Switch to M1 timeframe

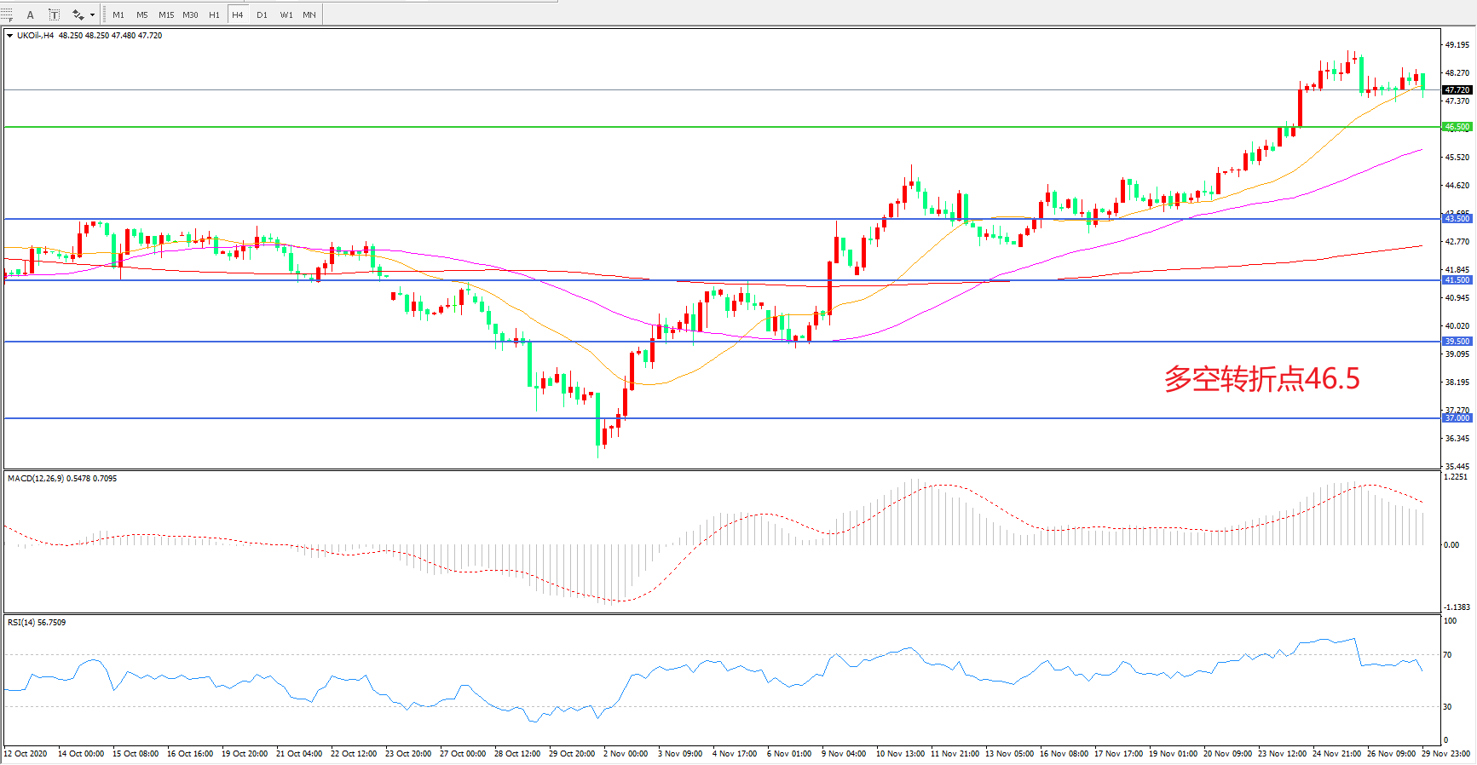click(x=118, y=14)
